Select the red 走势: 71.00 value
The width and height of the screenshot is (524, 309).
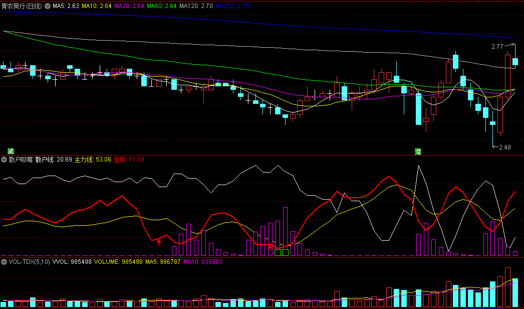click(x=129, y=160)
